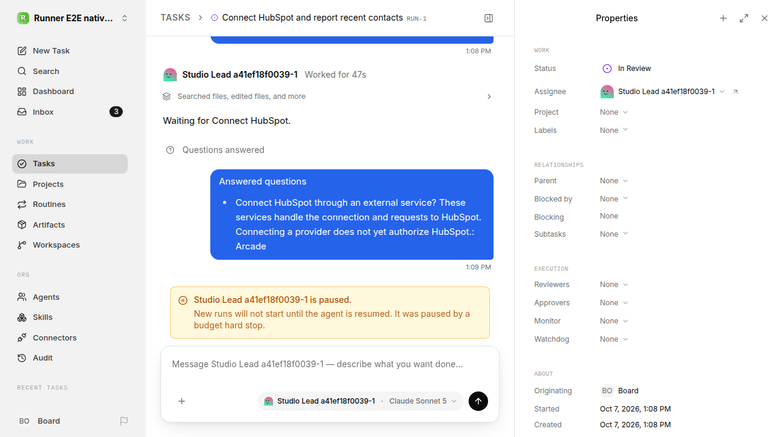Open the Labels dropdown
The image size is (778, 437).
pos(614,130)
